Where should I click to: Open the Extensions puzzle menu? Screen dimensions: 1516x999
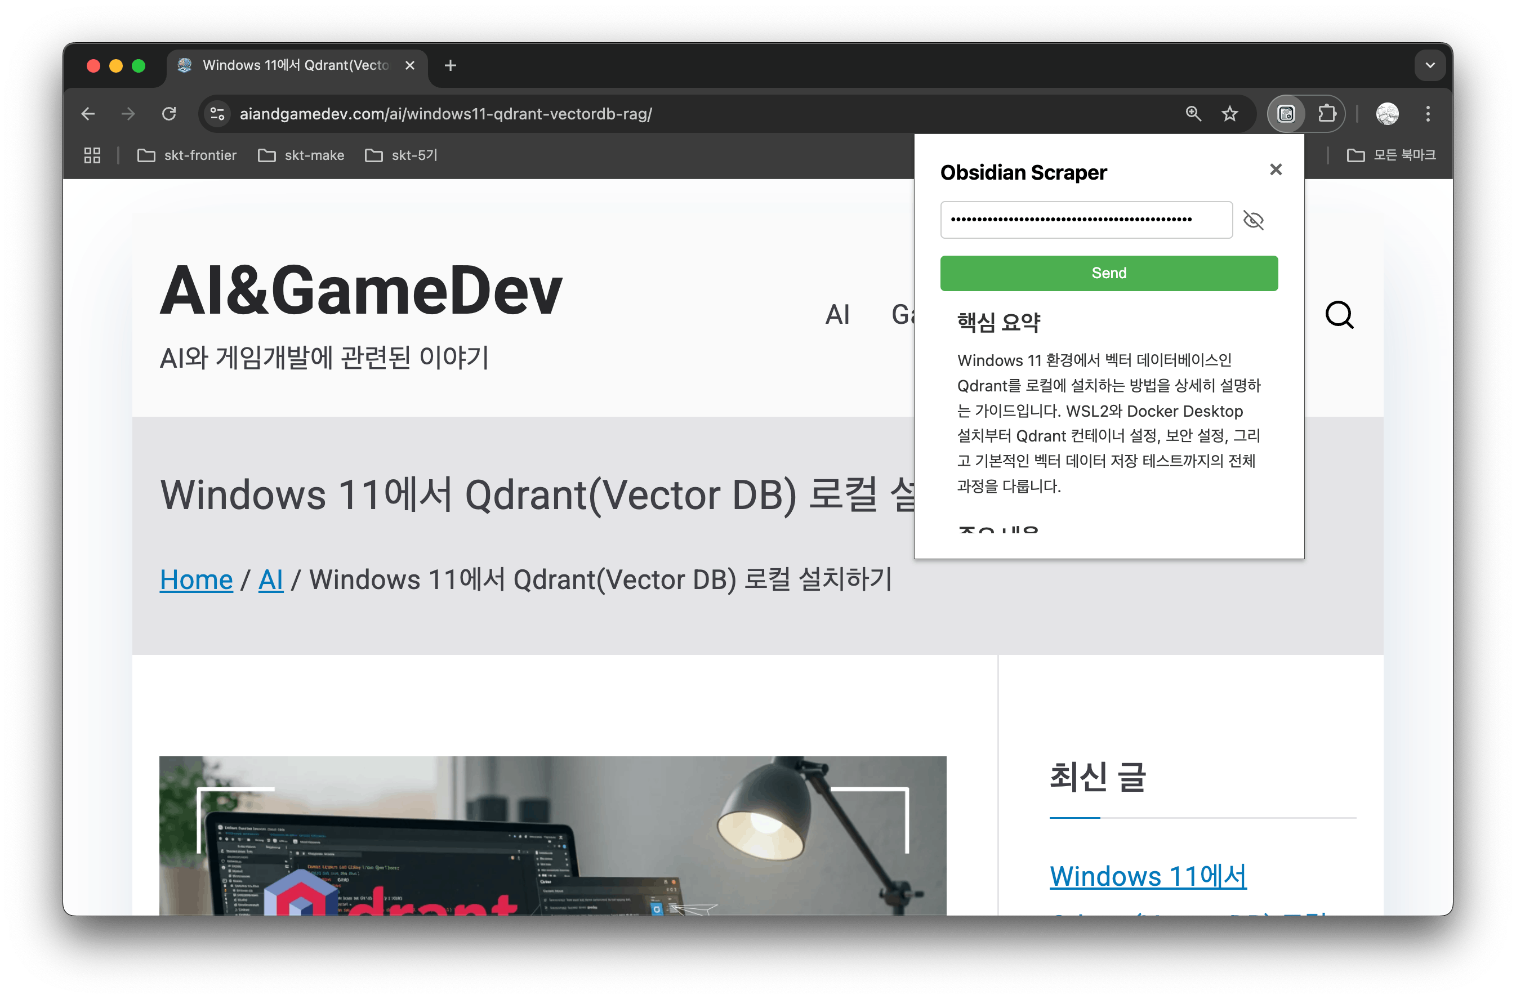click(x=1327, y=114)
